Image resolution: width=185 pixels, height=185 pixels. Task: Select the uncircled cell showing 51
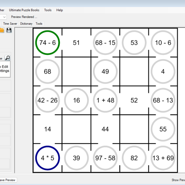pyautogui.click(x=76, y=43)
